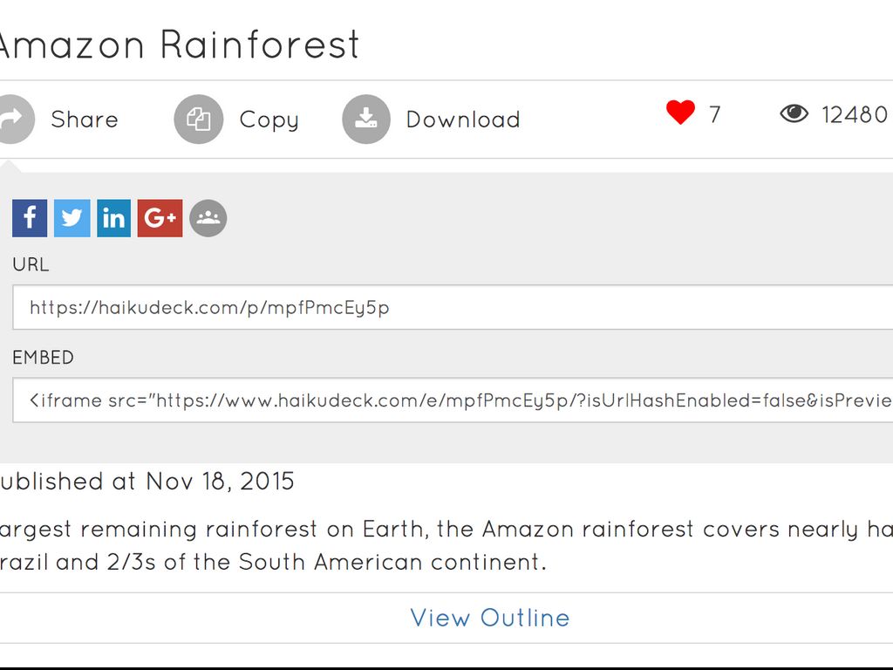Click the Copy deck icon
893x670 pixels.
tap(199, 119)
